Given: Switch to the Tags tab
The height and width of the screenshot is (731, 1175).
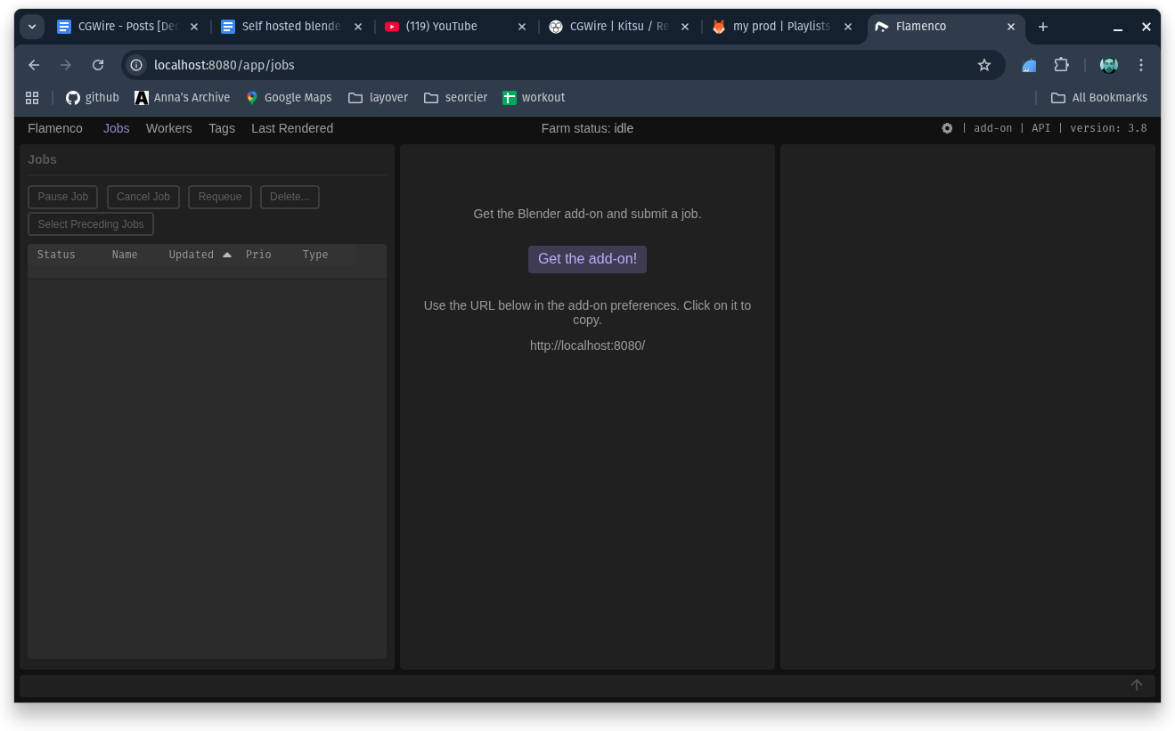Looking at the screenshot, I should point(222,128).
